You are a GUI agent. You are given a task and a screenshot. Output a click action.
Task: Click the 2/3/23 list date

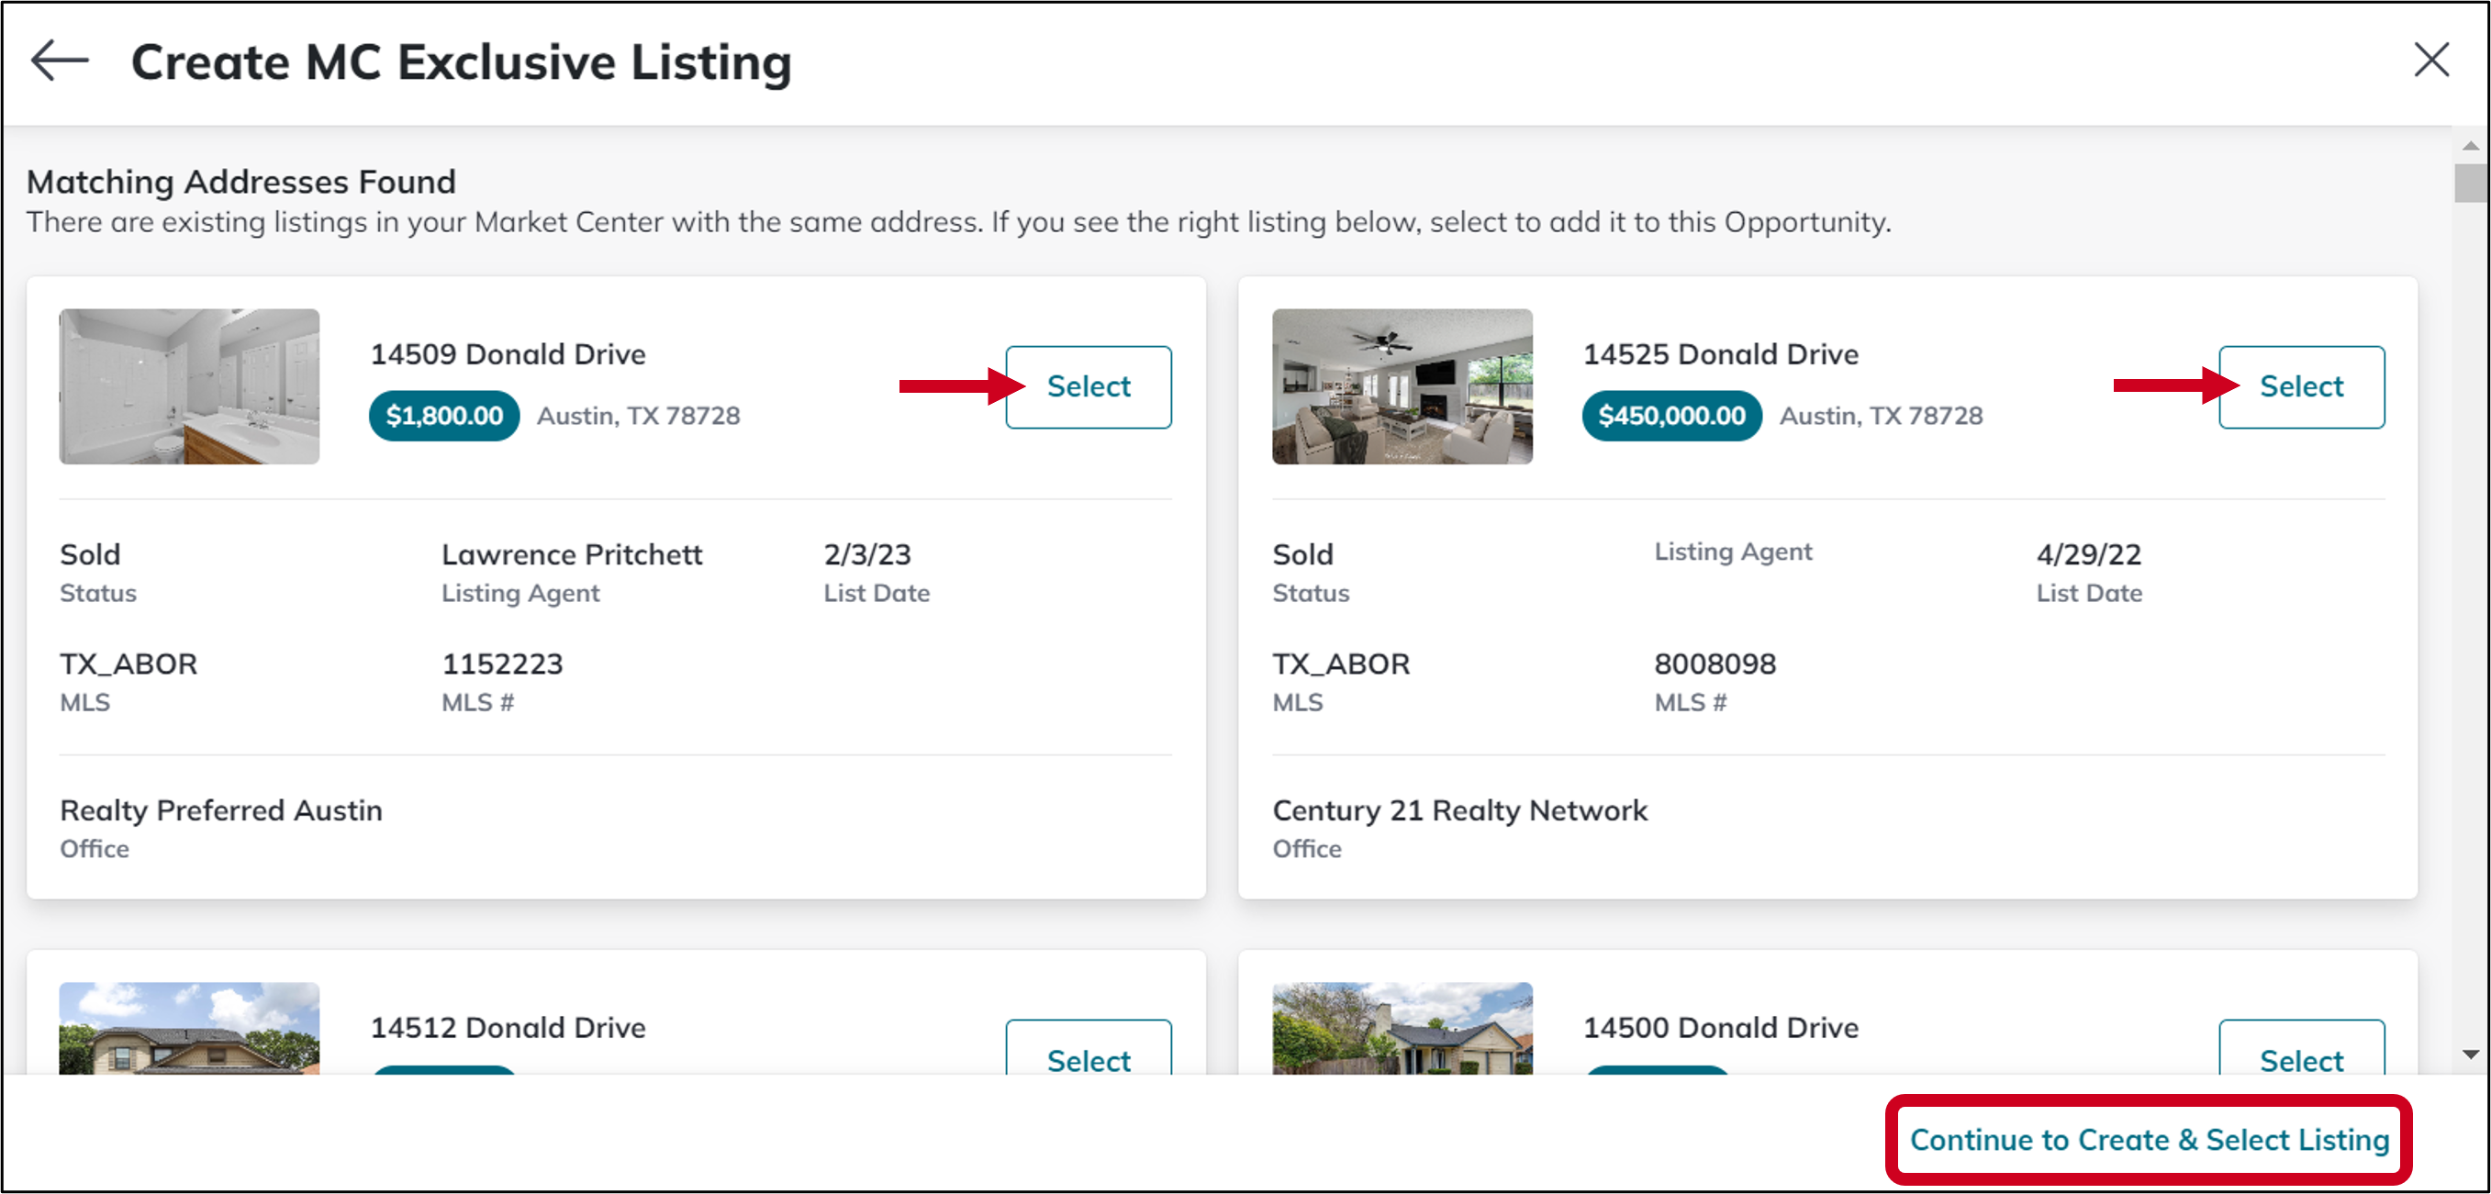pos(866,555)
